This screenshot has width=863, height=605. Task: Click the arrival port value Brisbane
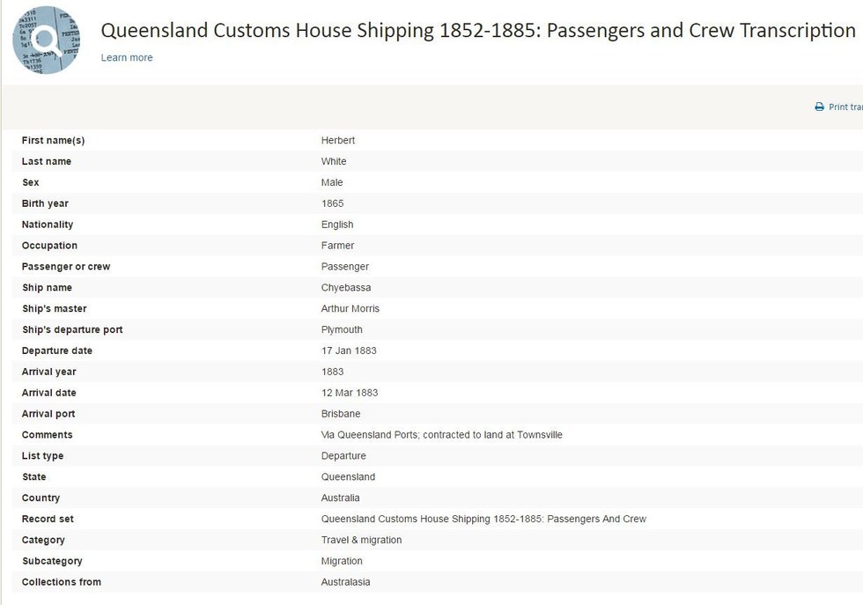tap(341, 413)
